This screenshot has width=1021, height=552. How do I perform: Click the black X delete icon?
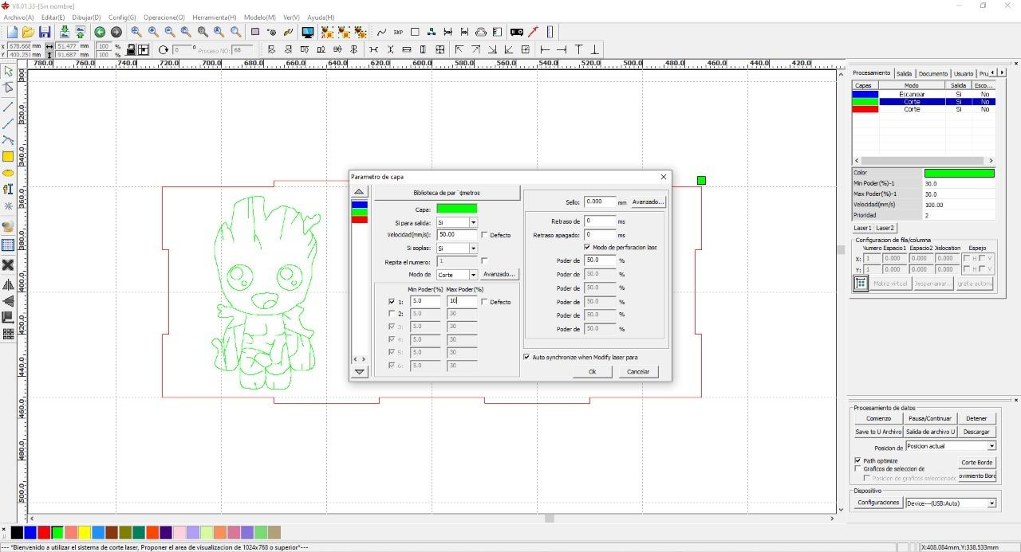[x=8, y=264]
